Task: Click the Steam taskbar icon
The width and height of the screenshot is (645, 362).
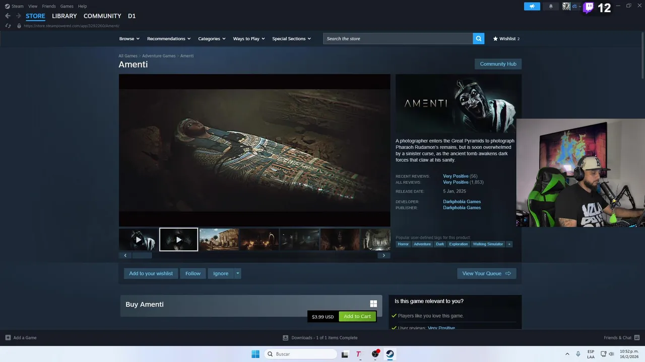Action: pyautogui.click(x=390, y=354)
